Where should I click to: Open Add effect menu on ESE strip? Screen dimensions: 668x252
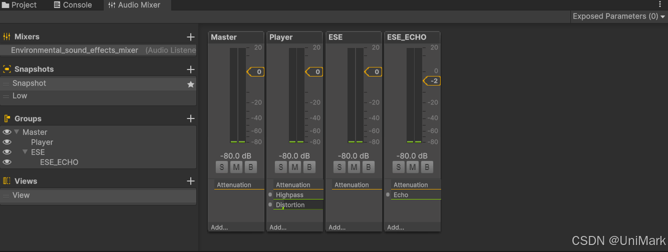337,227
